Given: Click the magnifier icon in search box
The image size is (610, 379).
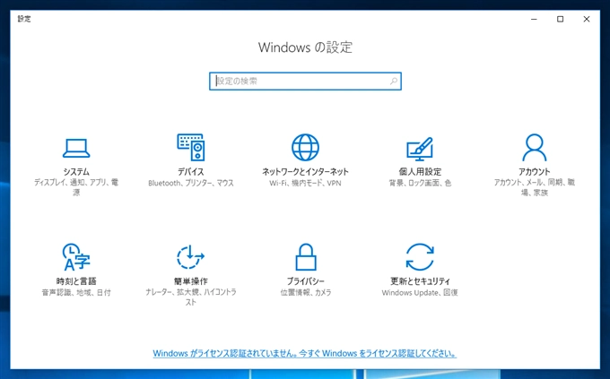Looking at the screenshot, I should click(x=394, y=81).
